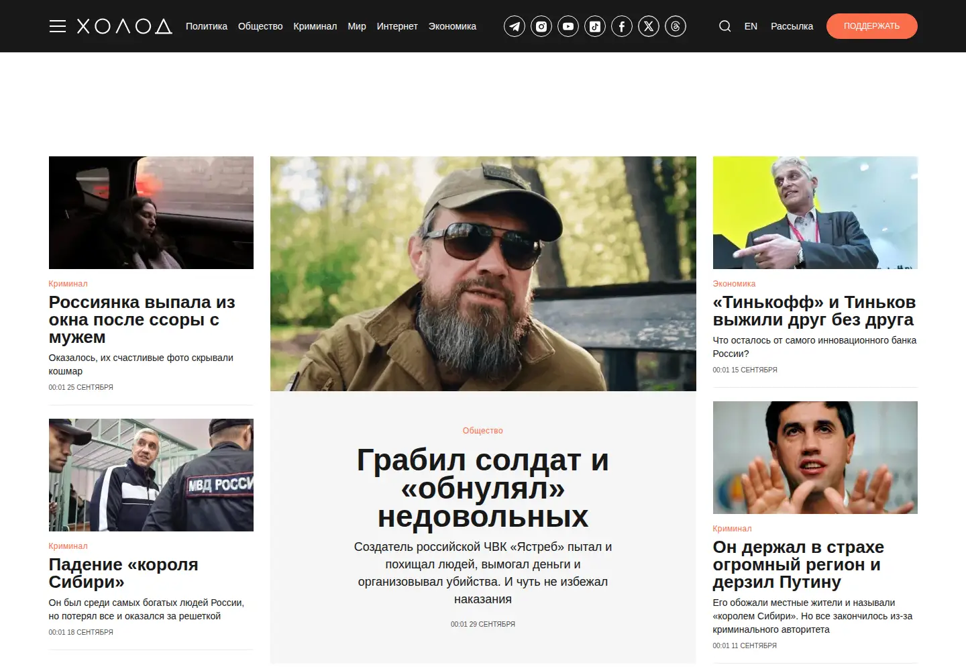Click the Tinkov yellow background thumbnail
Image resolution: width=966 pixels, height=671 pixels.
click(815, 213)
